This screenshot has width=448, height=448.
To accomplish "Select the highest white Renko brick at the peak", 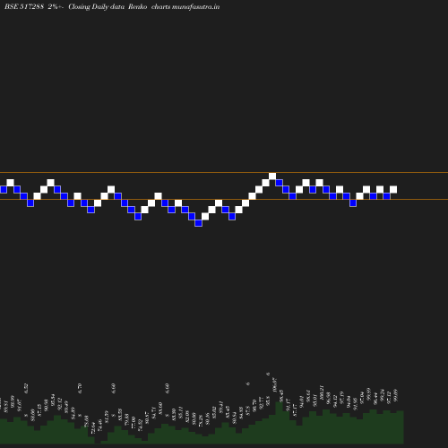I will (272, 176).
